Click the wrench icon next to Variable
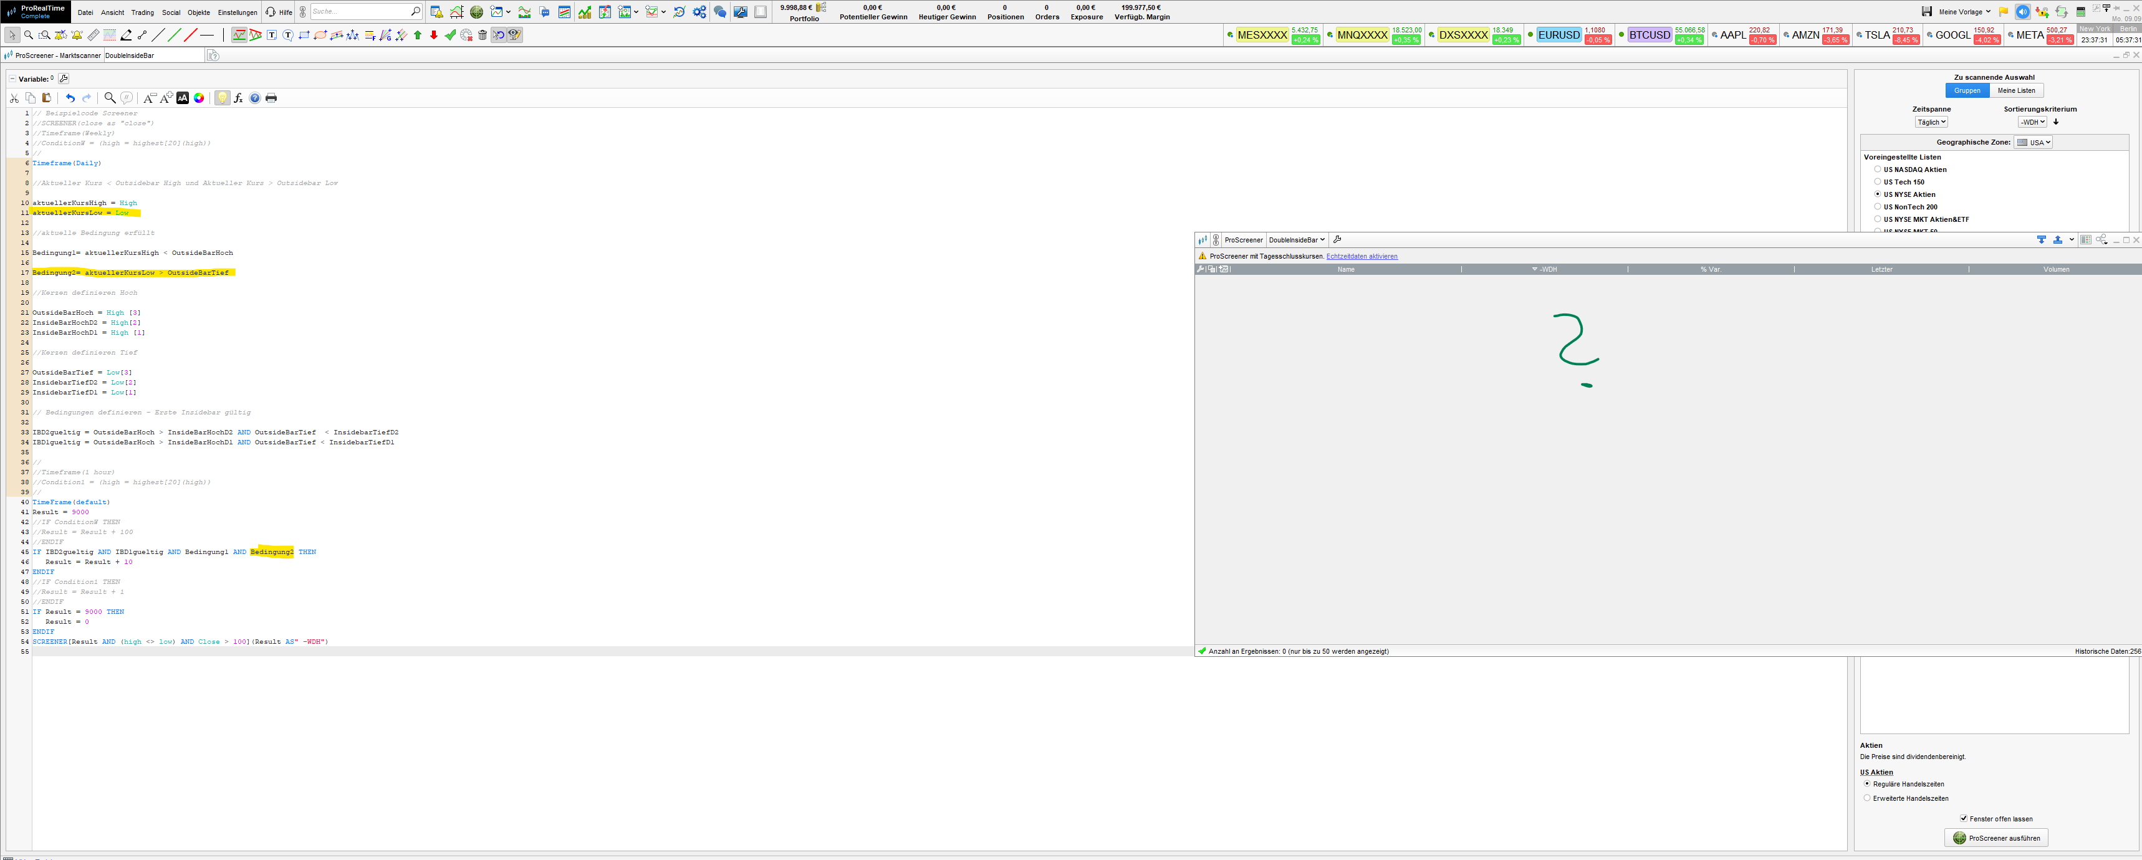This screenshot has height=860, width=2142. (x=64, y=79)
